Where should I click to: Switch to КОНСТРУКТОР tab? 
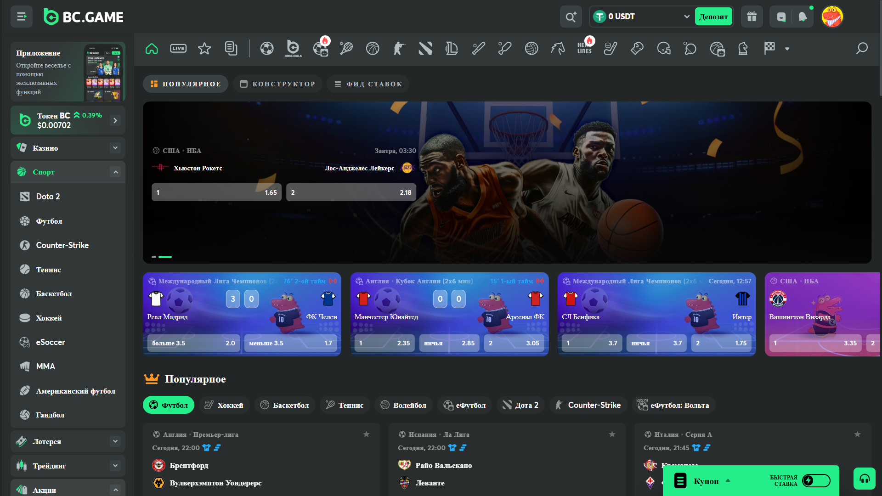point(278,84)
